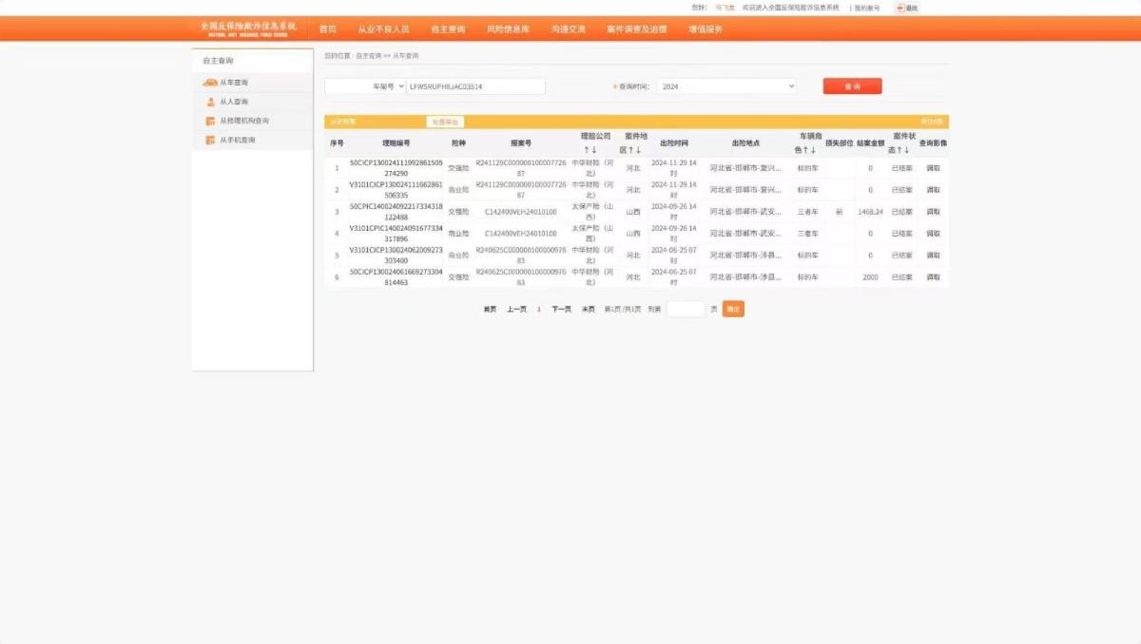Click the red 查询 search button
Viewport: 1141px width, 644px height.
coord(853,86)
